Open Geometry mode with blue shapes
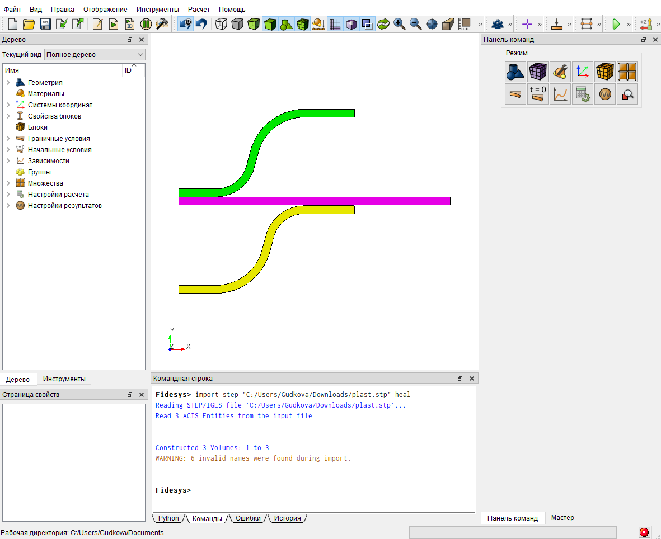 point(515,72)
